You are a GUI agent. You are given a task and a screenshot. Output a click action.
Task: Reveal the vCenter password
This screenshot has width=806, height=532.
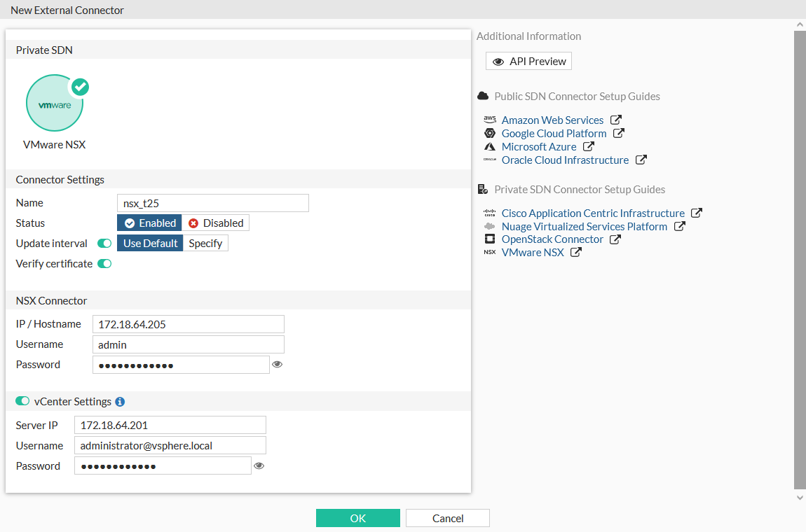259,465
